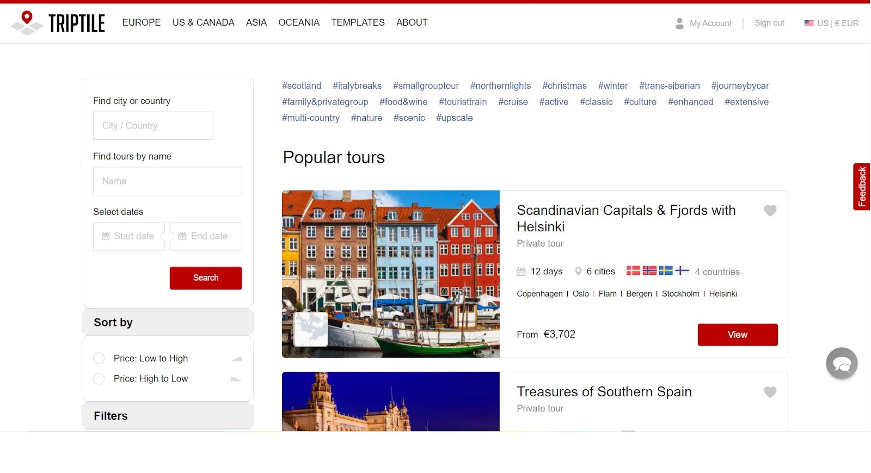Viewport: 871px width, 473px height.
Task: Favorite the Scandinavian Capitals tour heart
Action: pos(770,211)
